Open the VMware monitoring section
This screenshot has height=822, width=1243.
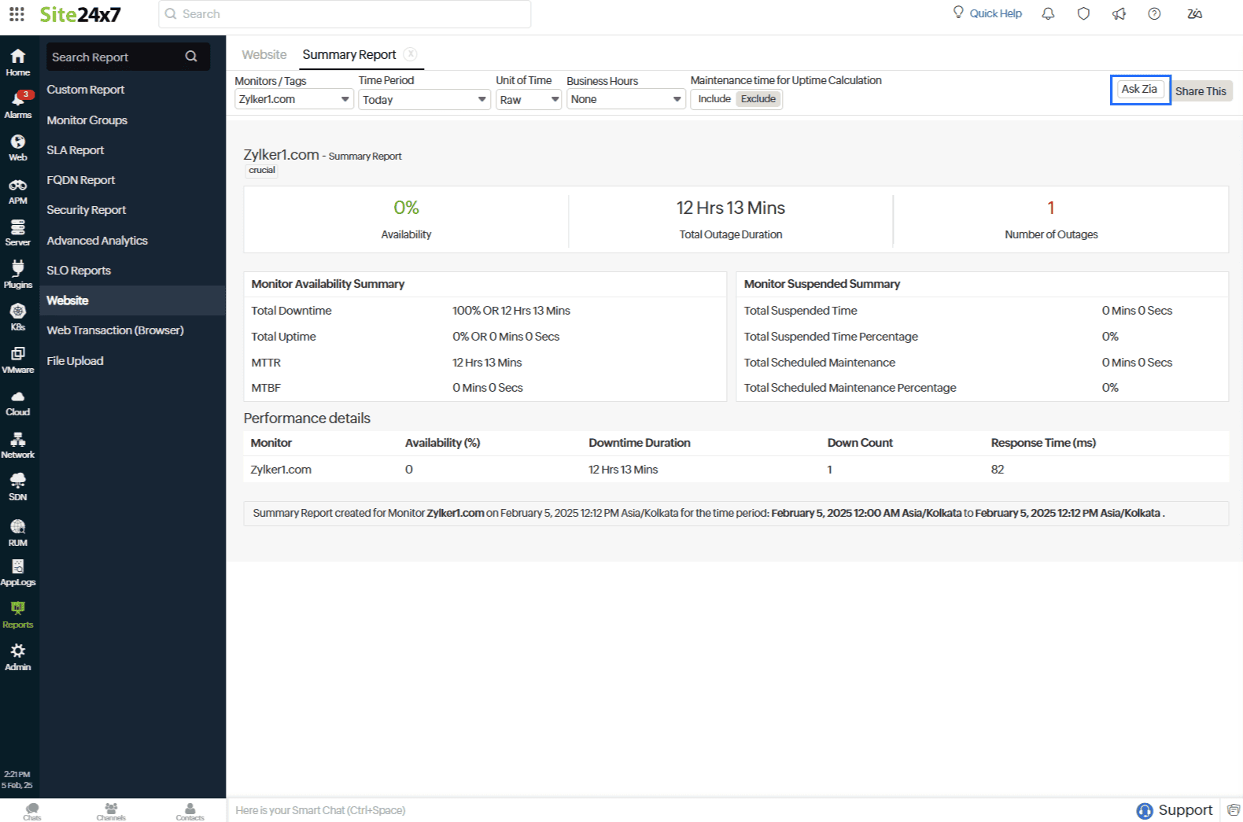tap(17, 359)
